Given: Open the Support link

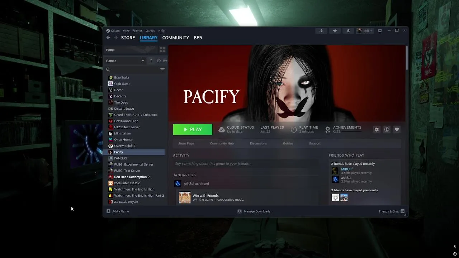Looking at the screenshot, I should [315, 143].
